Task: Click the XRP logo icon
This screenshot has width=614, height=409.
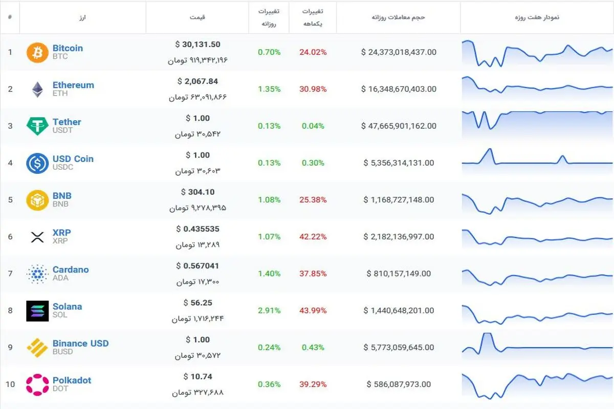Action: [37, 237]
